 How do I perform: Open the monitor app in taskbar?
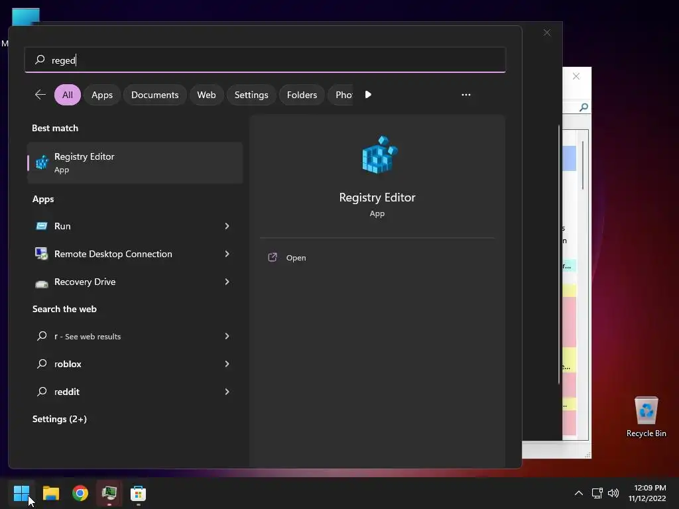point(109,493)
